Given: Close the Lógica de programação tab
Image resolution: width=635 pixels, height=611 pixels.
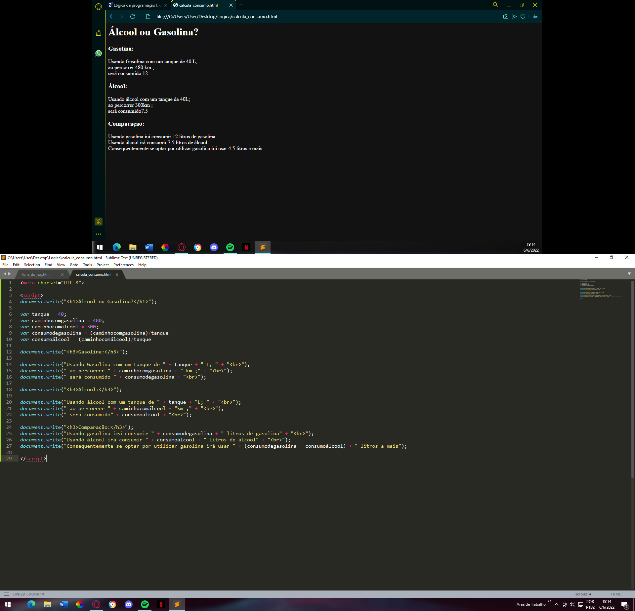Looking at the screenshot, I should [x=166, y=5].
